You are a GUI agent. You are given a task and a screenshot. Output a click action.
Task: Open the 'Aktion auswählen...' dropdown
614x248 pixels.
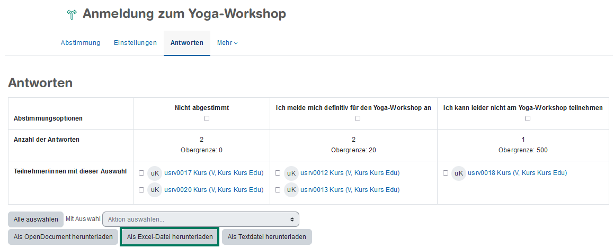click(x=201, y=219)
